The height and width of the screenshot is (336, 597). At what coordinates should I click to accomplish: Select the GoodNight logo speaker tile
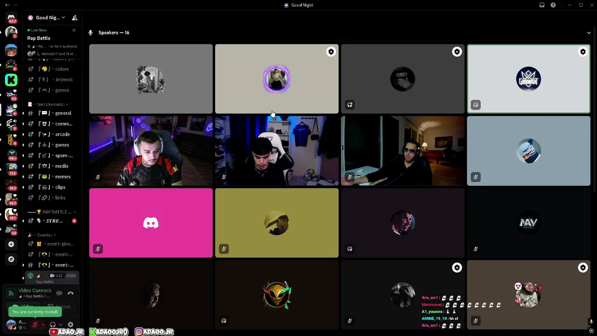pyautogui.click(x=528, y=79)
